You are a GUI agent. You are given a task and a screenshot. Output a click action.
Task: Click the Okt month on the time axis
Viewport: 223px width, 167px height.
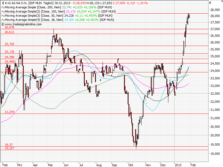(x=131, y=164)
